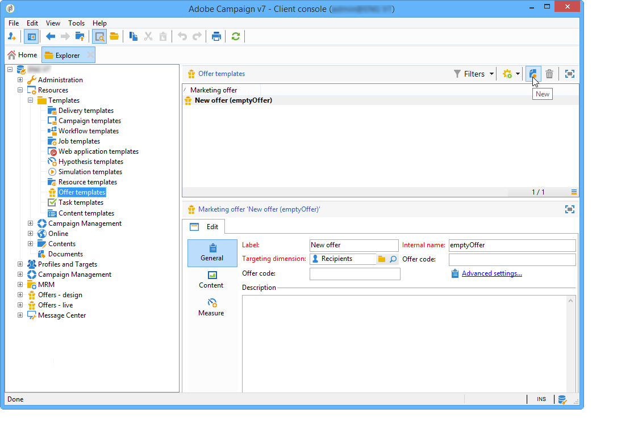Image resolution: width=638 pixels, height=422 pixels.
Task: Select New offer (emptyOffer) row
Action: (380, 100)
